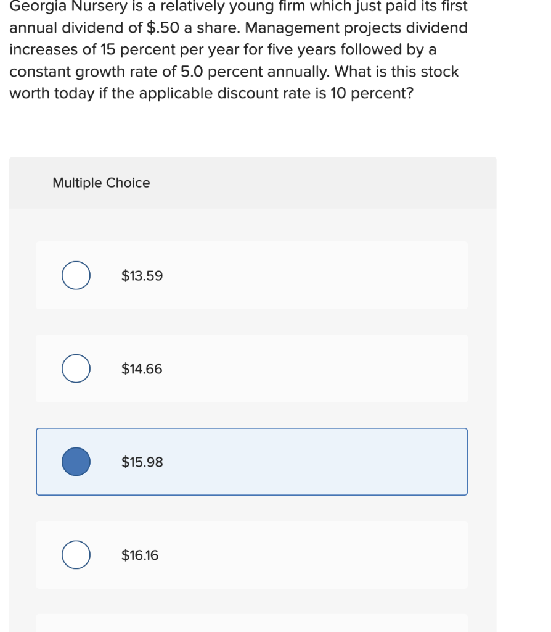Viewport: 551px width, 632px height.
Task: Click the $14.66 answer text label
Action: [142, 368]
